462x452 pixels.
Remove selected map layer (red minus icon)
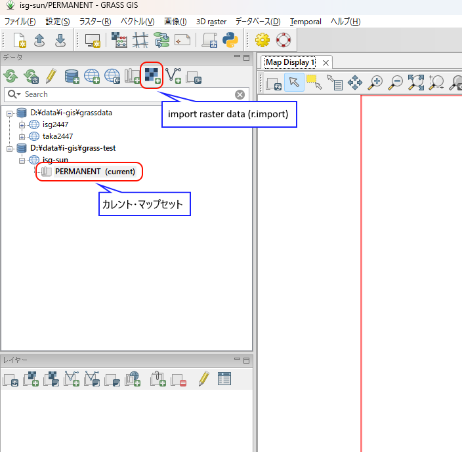point(178,380)
